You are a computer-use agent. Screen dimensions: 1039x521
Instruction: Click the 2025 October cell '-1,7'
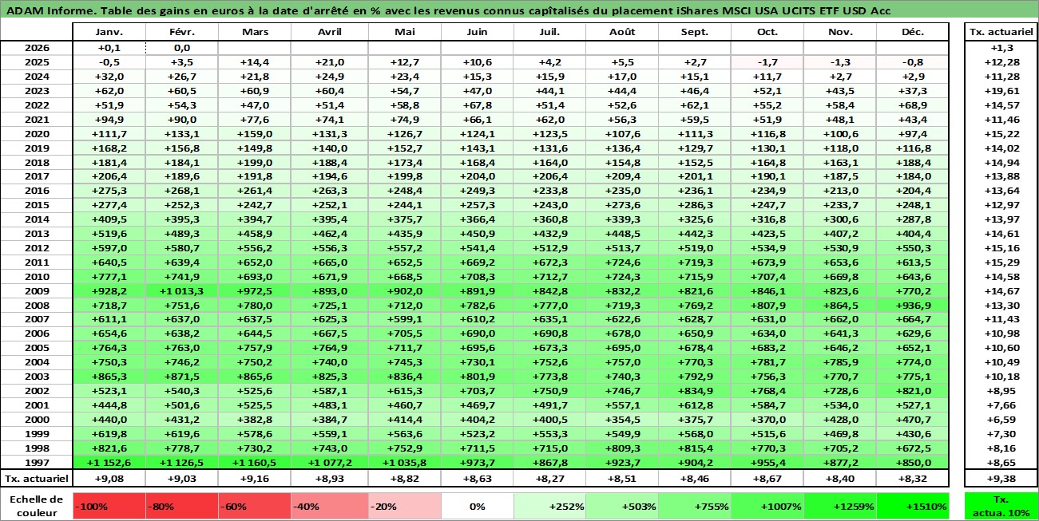coord(767,62)
